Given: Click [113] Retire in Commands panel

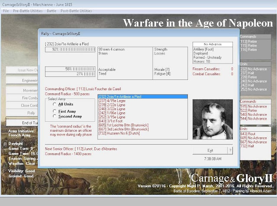Looking at the screenshot, I should click(x=248, y=41).
